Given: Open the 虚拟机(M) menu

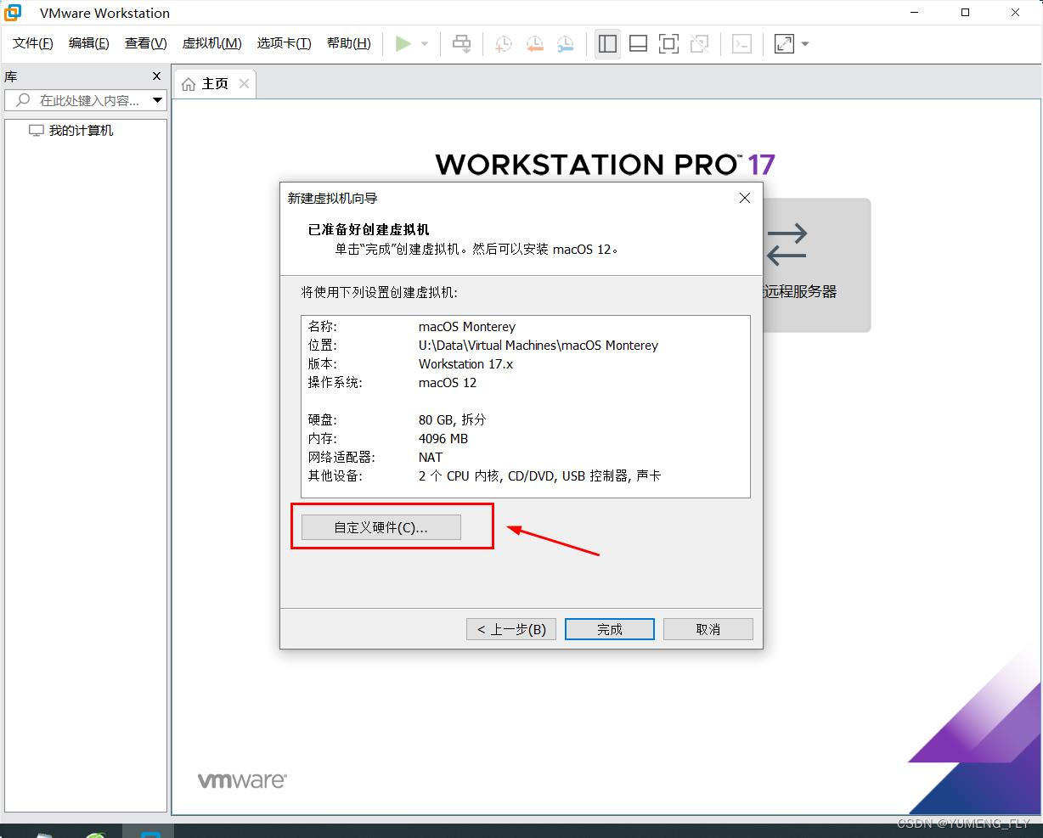Looking at the screenshot, I should pyautogui.click(x=212, y=43).
